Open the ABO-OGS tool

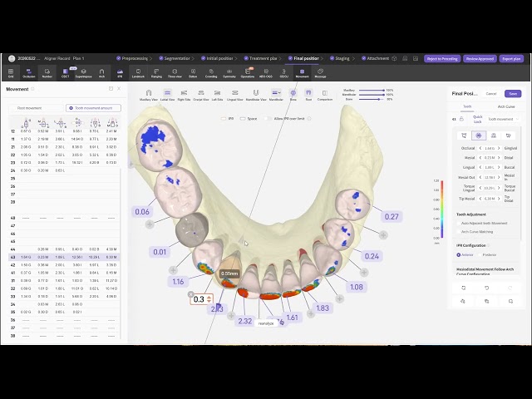266,72
